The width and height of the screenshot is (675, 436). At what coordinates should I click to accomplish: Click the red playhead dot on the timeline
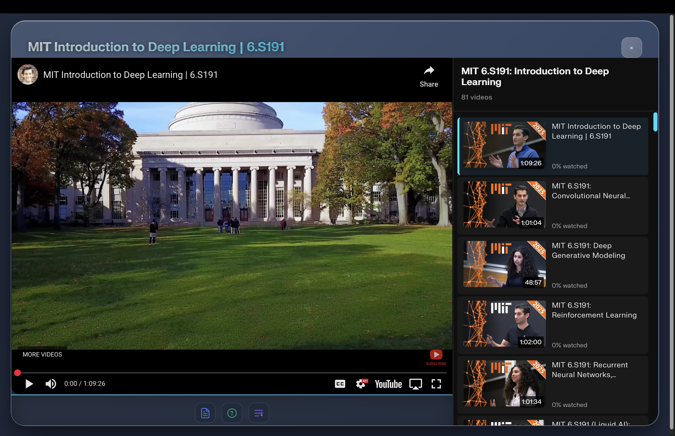pyautogui.click(x=17, y=373)
